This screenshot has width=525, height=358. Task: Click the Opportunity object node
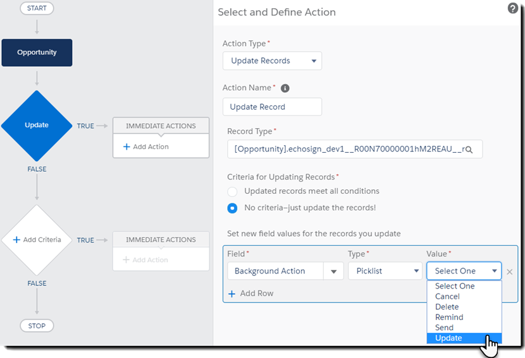[x=37, y=52]
